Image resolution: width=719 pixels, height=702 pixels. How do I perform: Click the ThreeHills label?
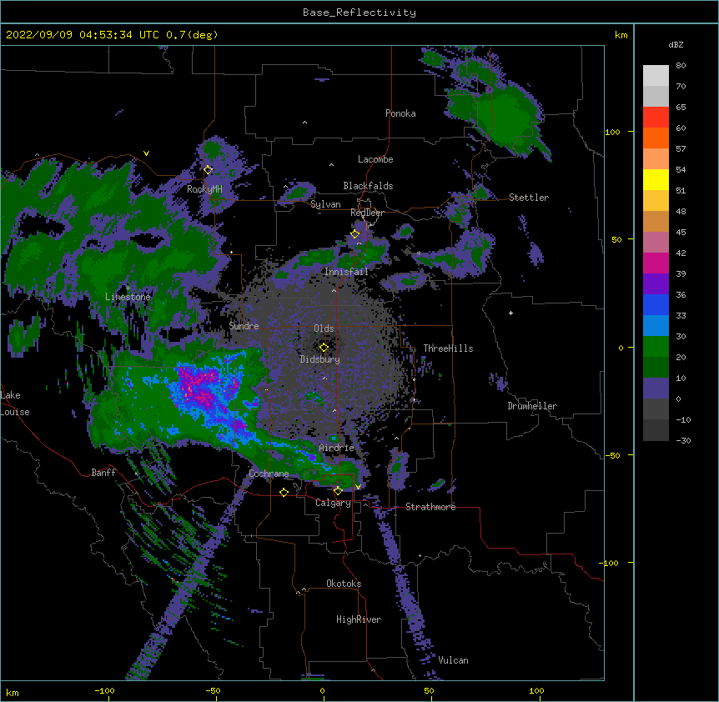[448, 348]
